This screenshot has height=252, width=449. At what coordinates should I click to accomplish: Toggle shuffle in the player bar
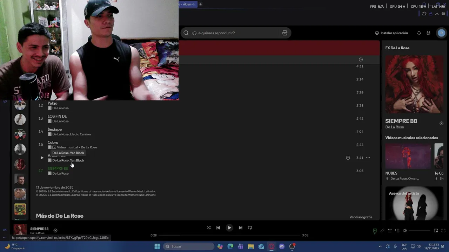pyautogui.click(x=209, y=227)
